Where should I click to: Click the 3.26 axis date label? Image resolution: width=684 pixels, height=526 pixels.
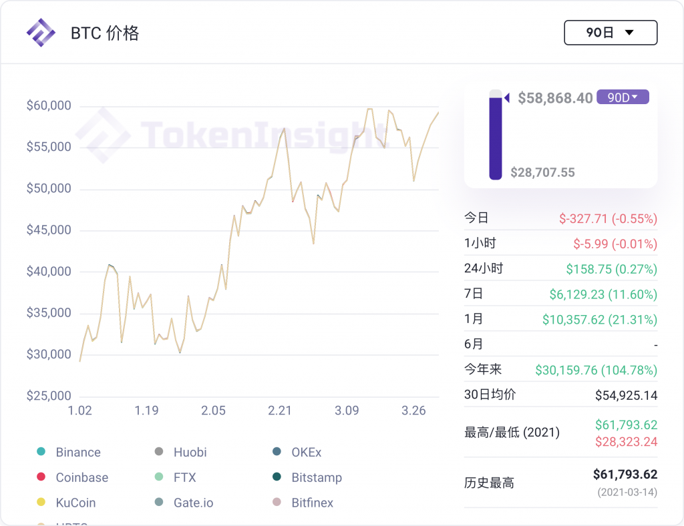point(414,411)
